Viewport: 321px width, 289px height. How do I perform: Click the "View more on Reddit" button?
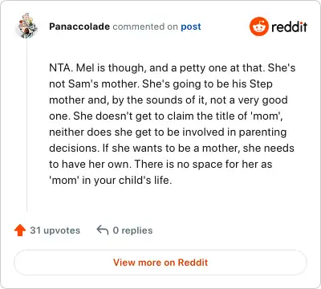click(x=160, y=263)
